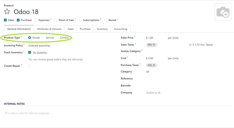Uncheck the Purchase checkbox
The width and height of the screenshot is (234, 128).
pyautogui.click(x=18, y=20)
